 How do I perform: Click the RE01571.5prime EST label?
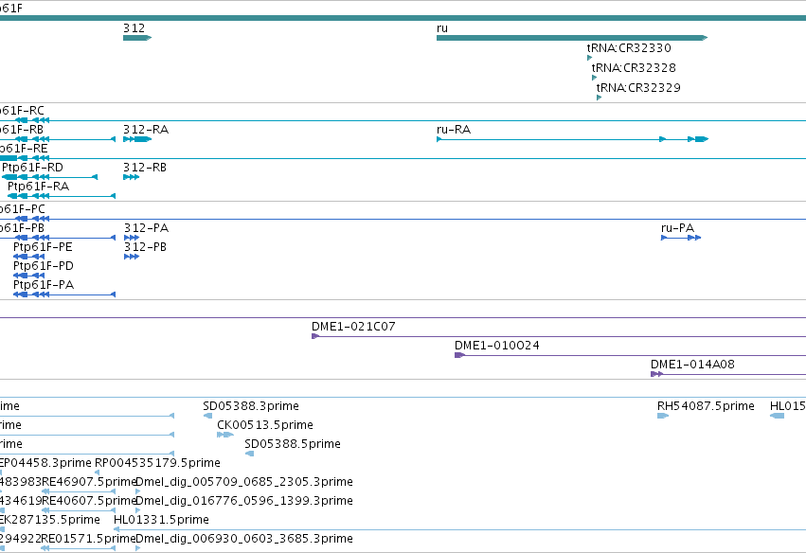pos(88,539)
